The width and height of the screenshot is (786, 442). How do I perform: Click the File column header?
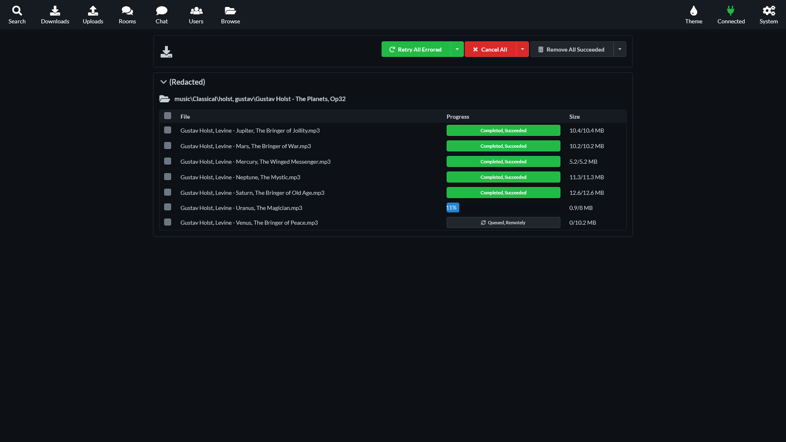point(185,117)
